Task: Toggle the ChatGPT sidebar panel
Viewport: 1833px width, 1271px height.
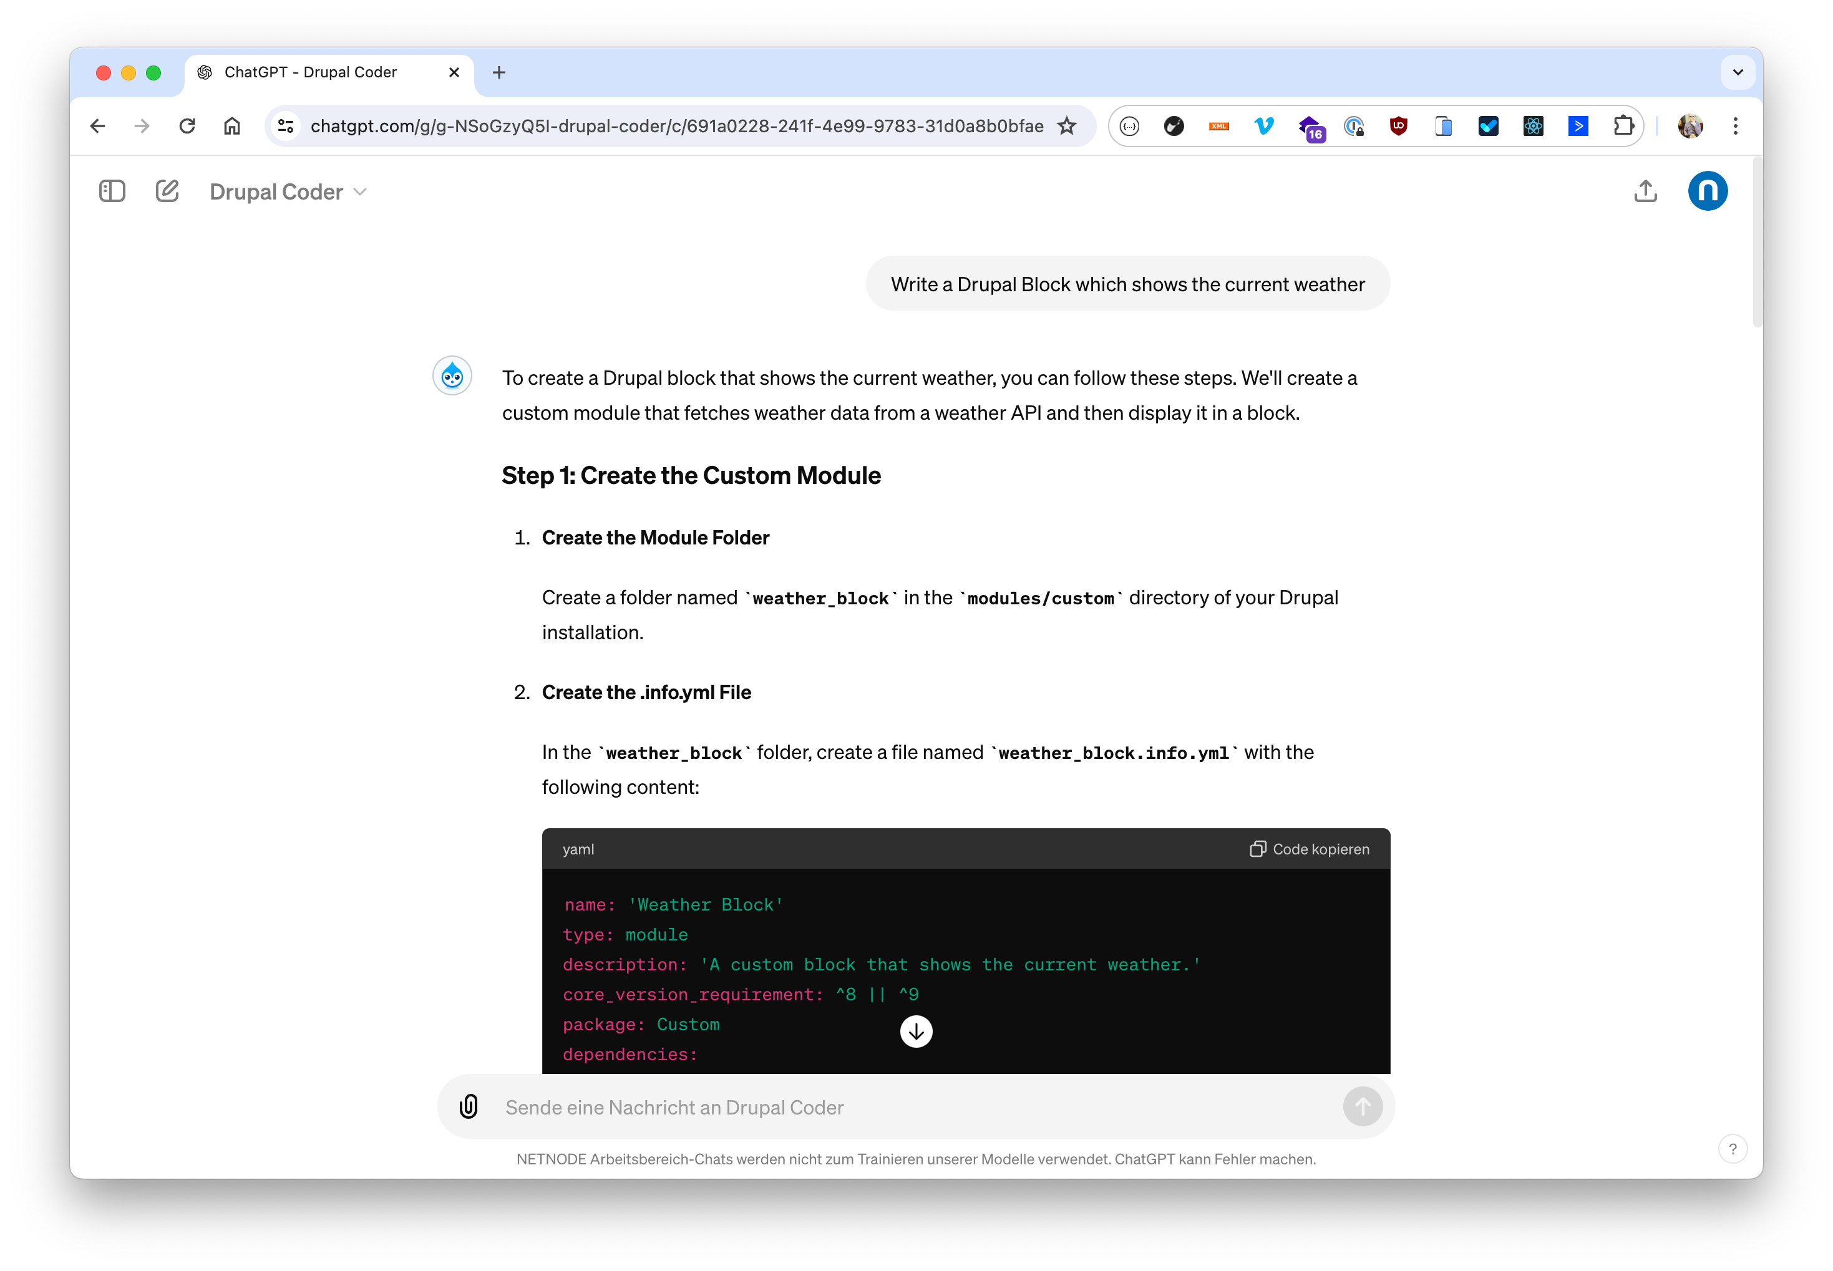Action: click(x=112, y=191)
